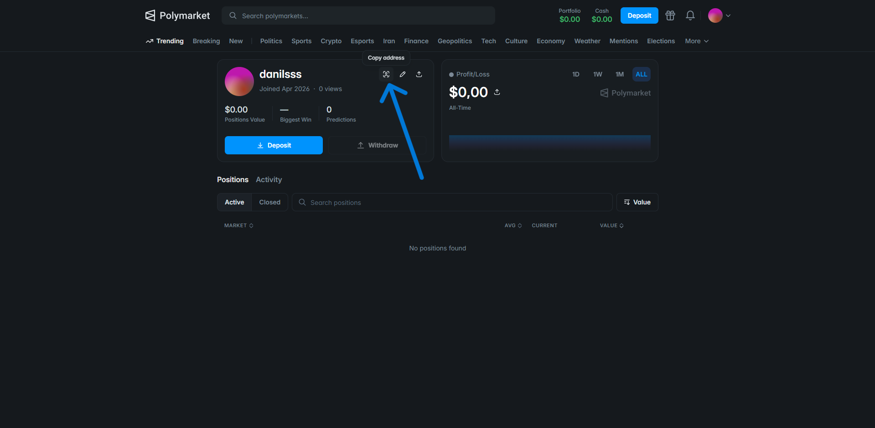The height and width of the screenshot is (428, 875).
Task: Click the Predictions count
Action: click(x=341, y=114)
